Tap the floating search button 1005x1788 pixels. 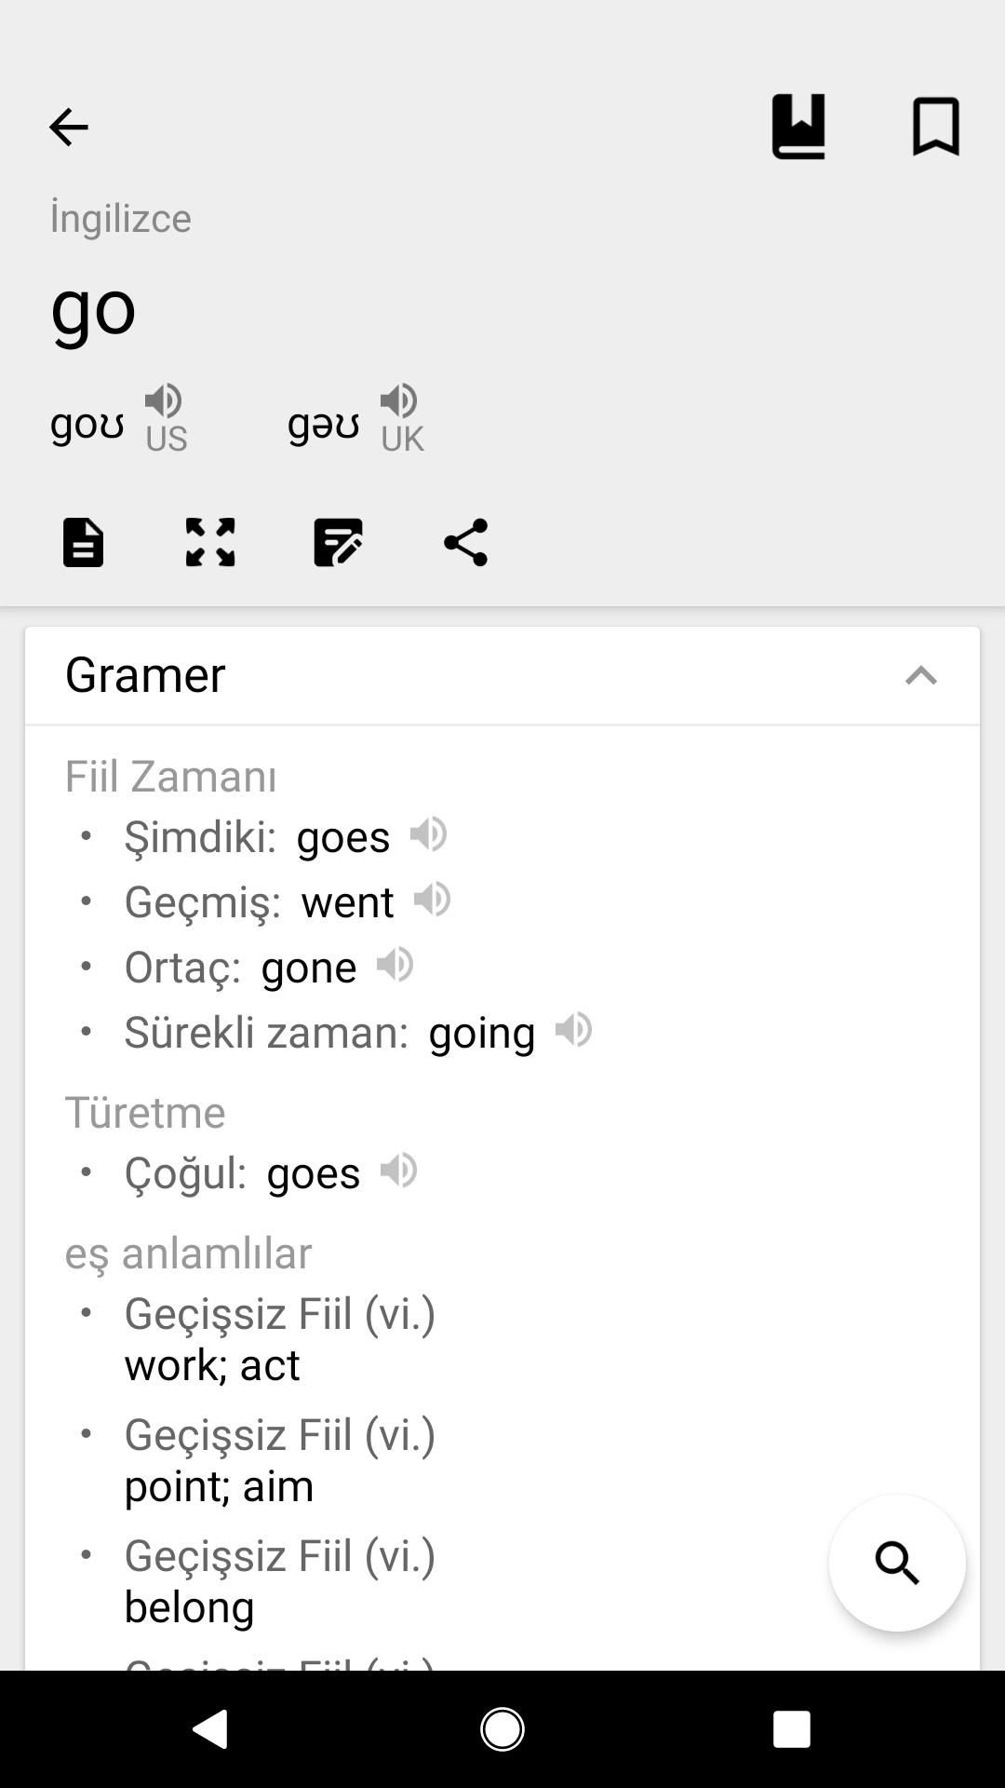coord(897,1563)
